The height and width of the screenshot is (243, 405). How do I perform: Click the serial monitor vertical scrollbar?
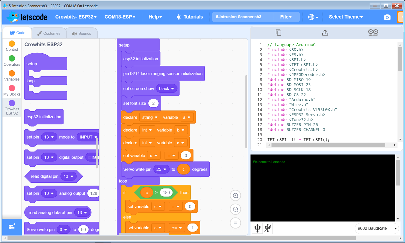coord(398,172)
